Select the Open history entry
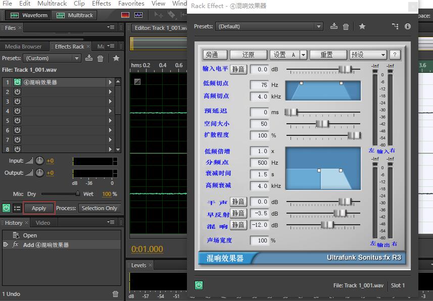Viewport: 433px width, 301px height. pos(62,235)
